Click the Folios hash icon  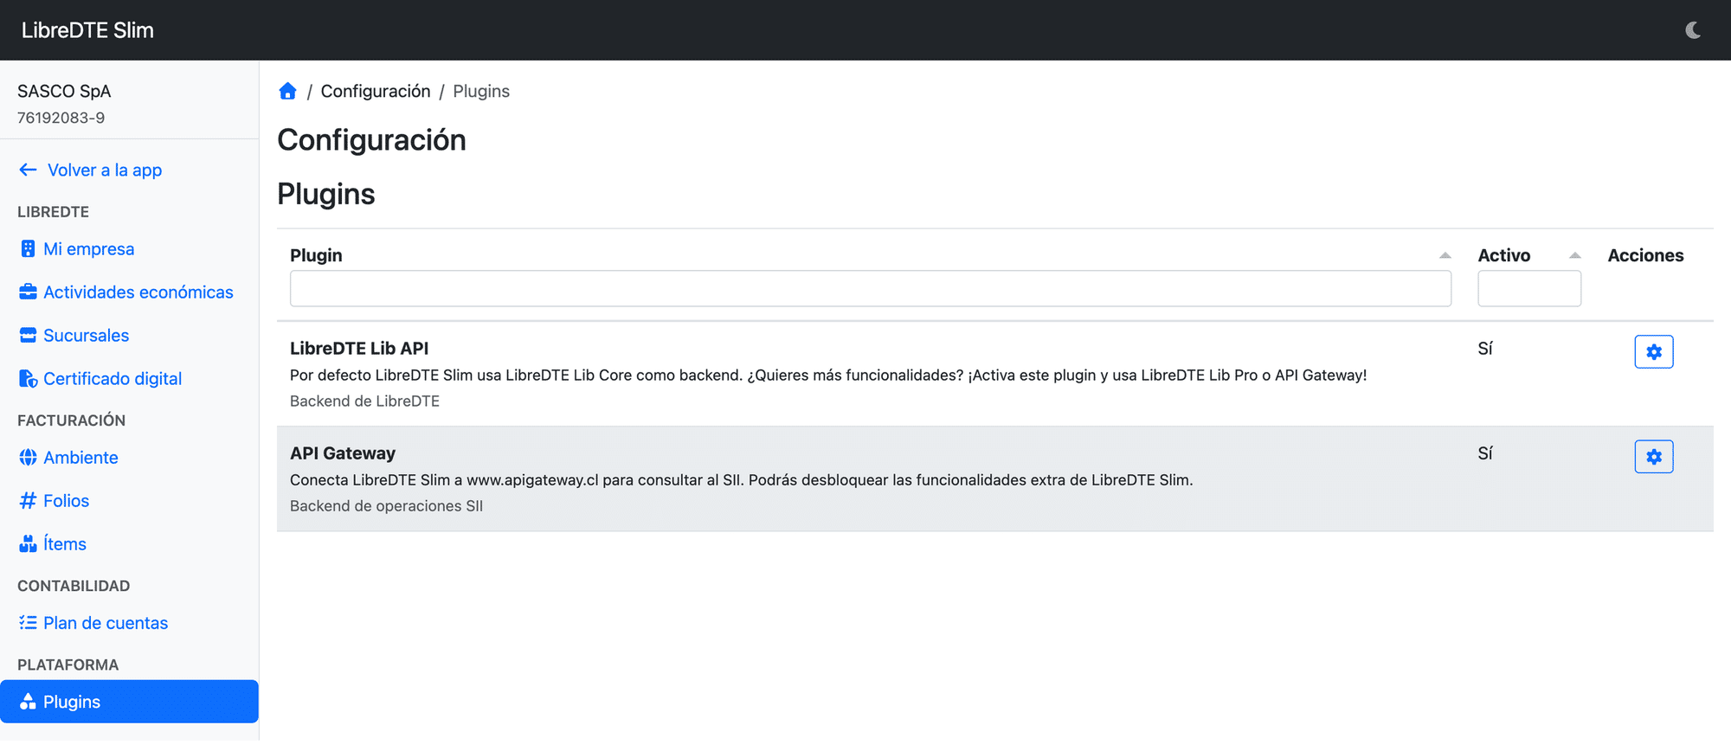click(x=28, y=501)
